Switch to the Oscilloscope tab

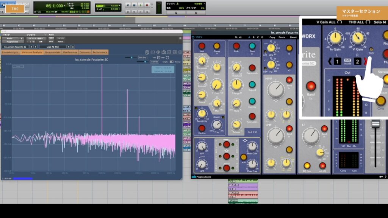[70, 52]
